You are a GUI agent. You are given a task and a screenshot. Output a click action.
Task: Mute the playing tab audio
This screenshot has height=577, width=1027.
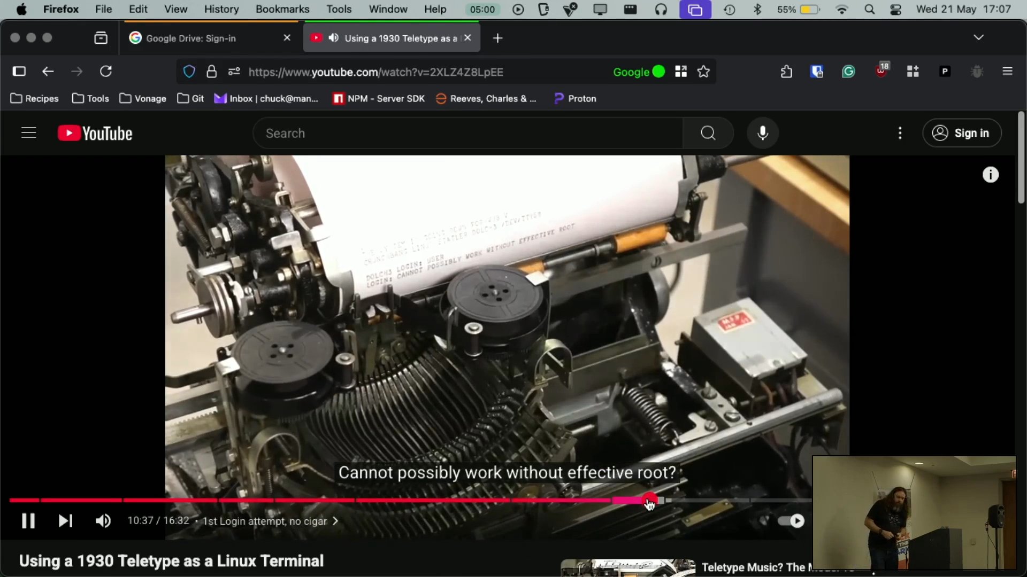[x=334, y=38]
